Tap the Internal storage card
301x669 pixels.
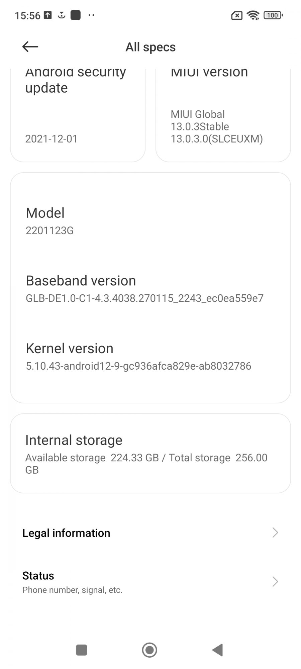150,454
